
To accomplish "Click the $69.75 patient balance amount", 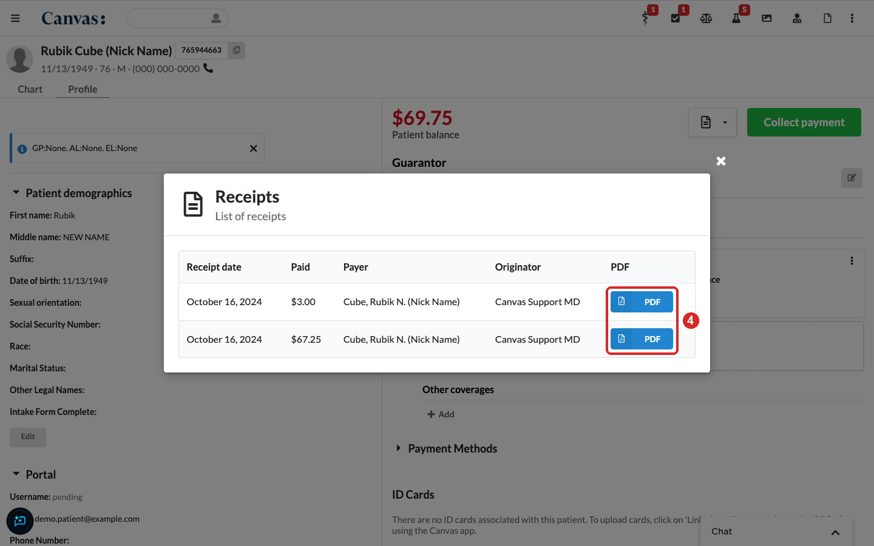I will (422, 118).
